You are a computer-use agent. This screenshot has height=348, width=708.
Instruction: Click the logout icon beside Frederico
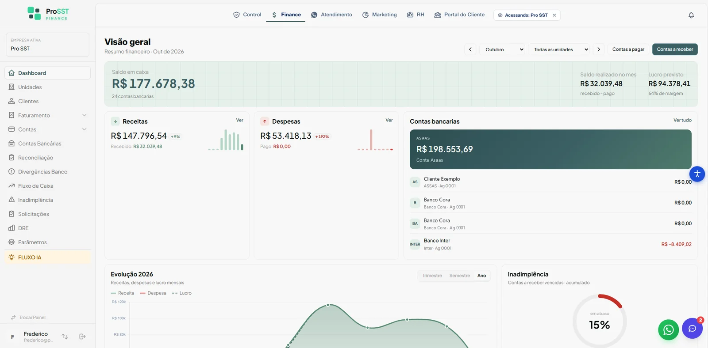tap(82, 337)
